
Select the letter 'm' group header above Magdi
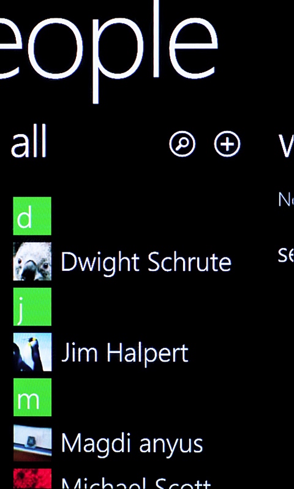(32, 397)
